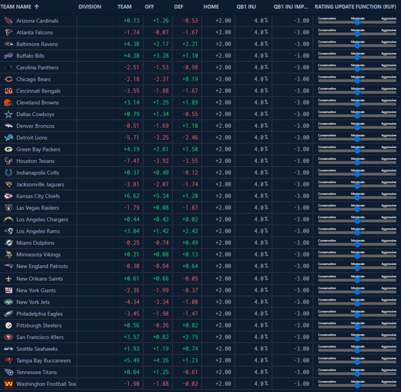The image size is (401, 392).
Task: Click the Indianapolis Colts horseshoe logo
Action: click(x=9, y=173)
